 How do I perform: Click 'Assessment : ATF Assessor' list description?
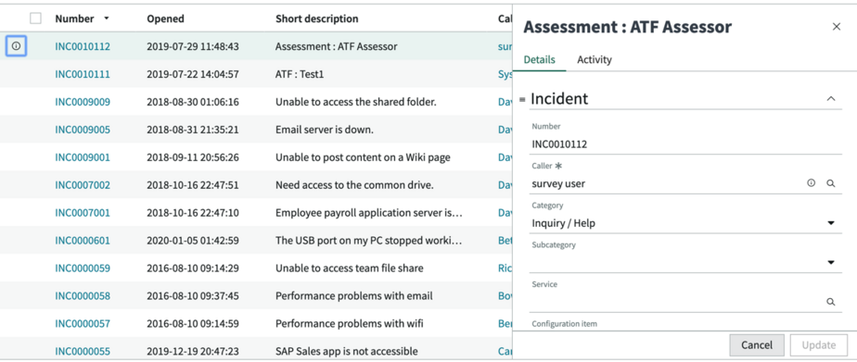(x=336, y=46)
